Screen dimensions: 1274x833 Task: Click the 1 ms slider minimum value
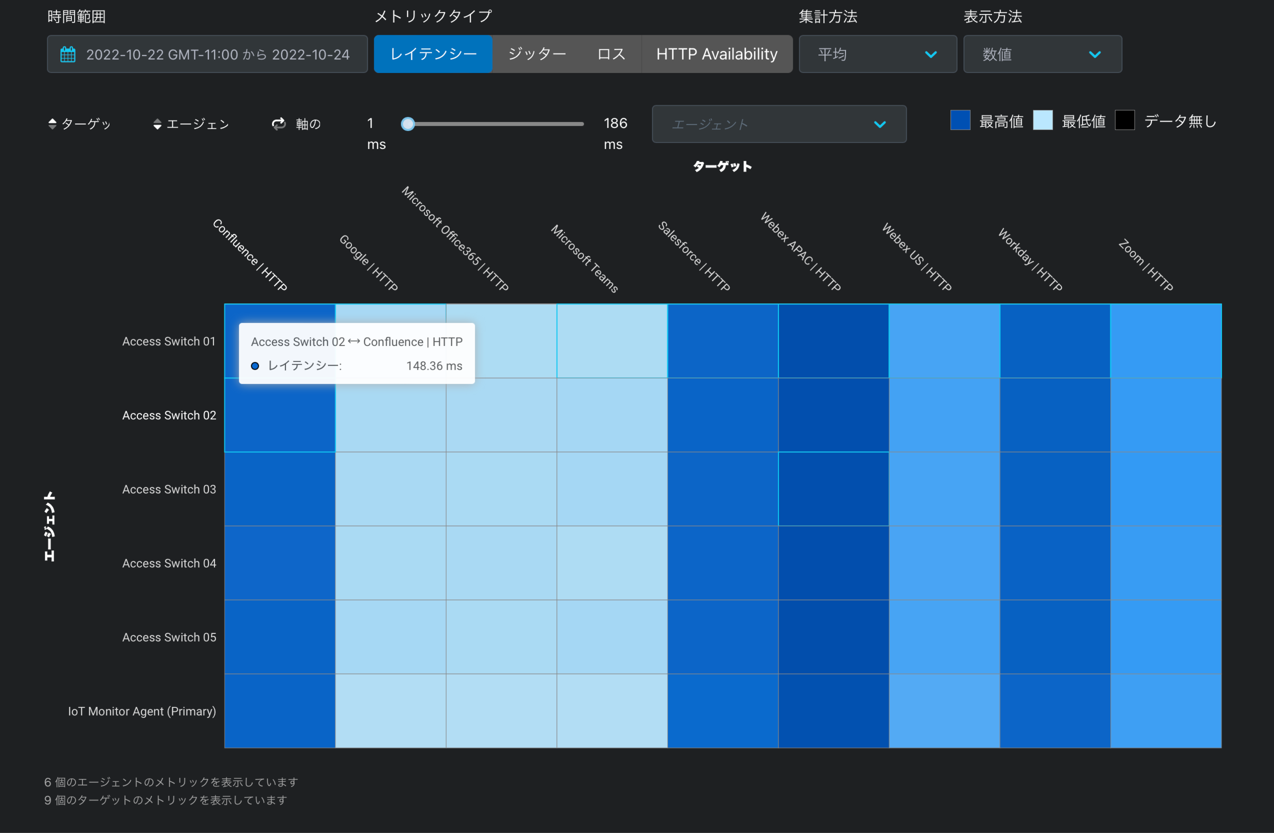coord(376,133)
